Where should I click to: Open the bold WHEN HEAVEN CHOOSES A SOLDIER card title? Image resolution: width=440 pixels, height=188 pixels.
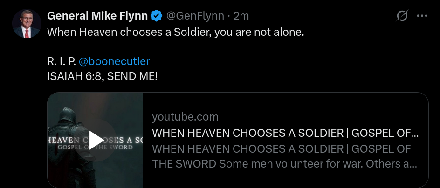[285, 133]
